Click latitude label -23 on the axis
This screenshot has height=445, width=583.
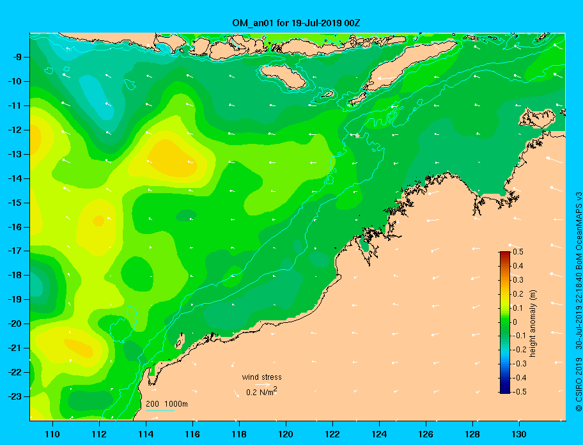(x=15, y=396)
